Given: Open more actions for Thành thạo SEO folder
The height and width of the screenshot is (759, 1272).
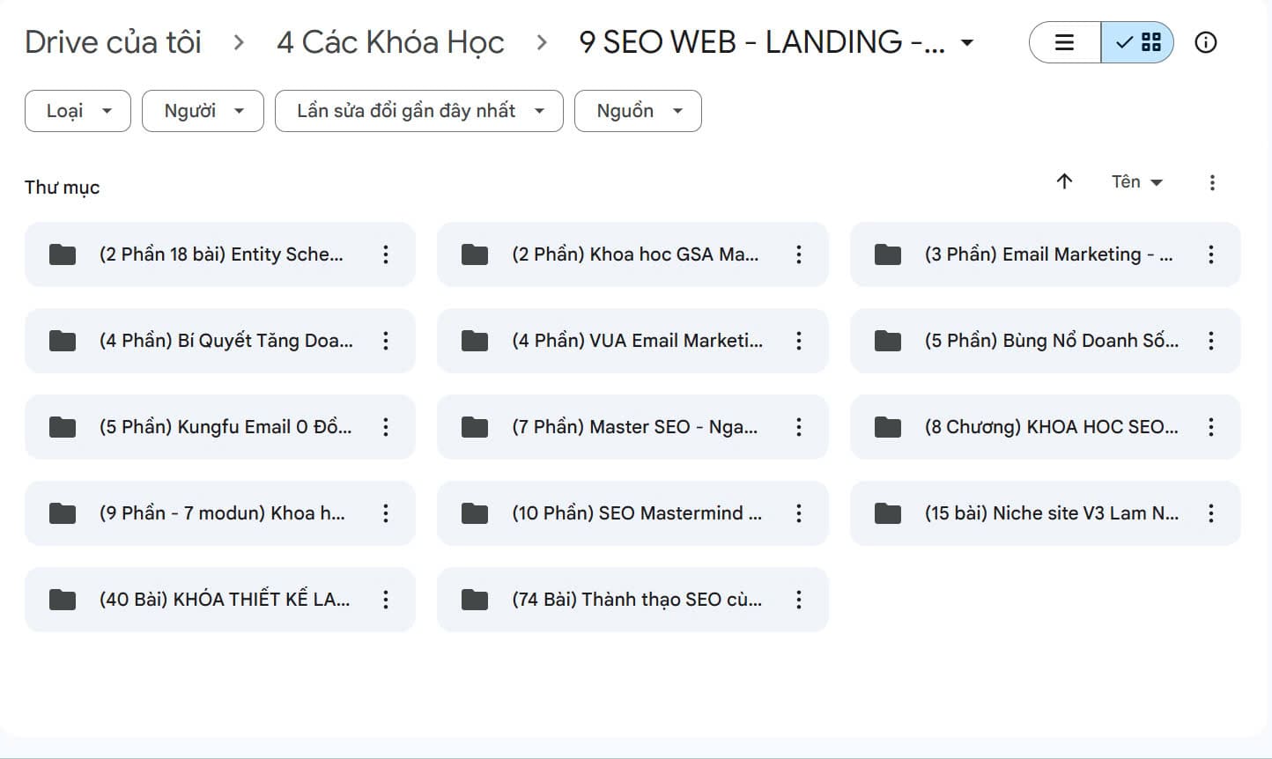Looking at the screenshot, I should (799, 600).
